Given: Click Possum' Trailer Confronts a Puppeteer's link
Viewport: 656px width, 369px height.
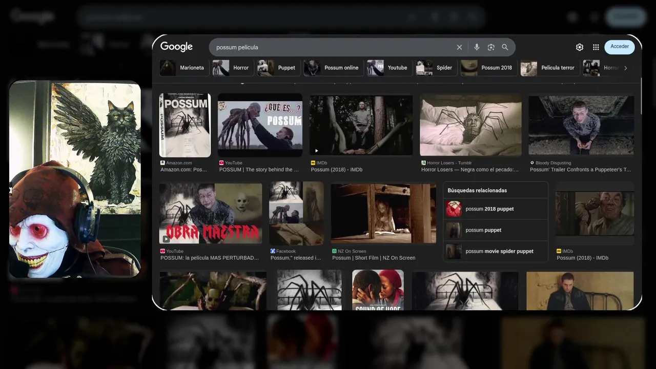Looking at the screenshot, I should click(x=580, y=170).
